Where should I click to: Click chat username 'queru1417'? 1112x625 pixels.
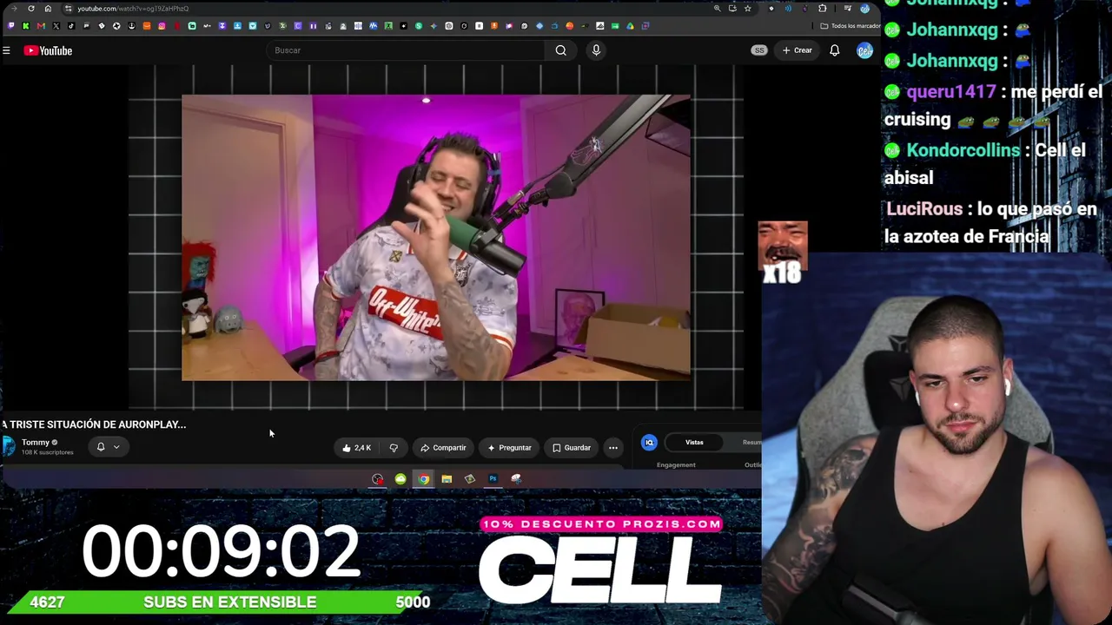(x=951, y=92)
